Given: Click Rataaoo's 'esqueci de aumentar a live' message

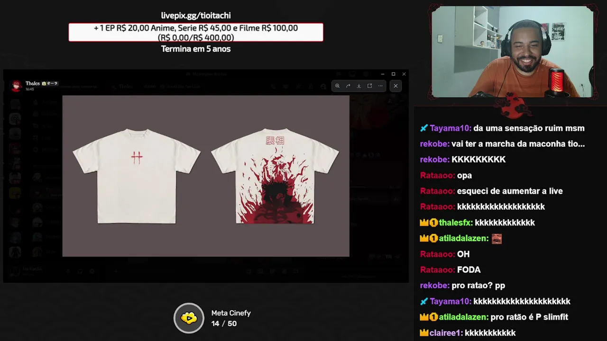Looking at the screenshot, I should click(x=491, y=191).
